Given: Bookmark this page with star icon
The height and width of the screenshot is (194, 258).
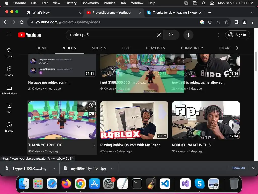Looking at the screenshot, I should pyautogui.click(x=226, y=22).
